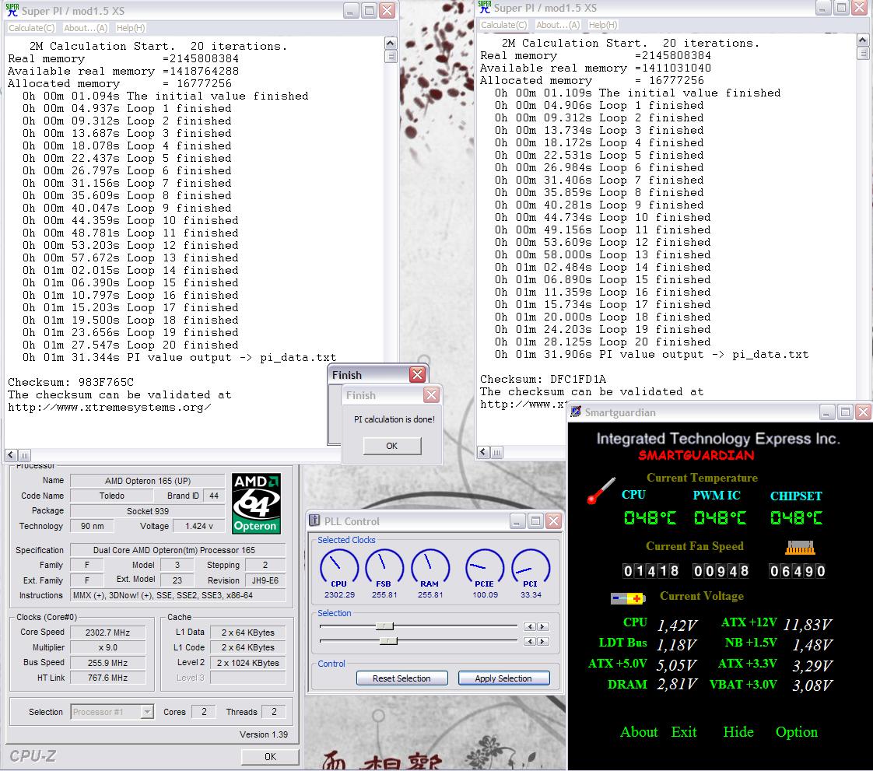Click the thermometer icon in Smartguardian
873x771 pixels.
pyautogui.click(x=601, y=490)
